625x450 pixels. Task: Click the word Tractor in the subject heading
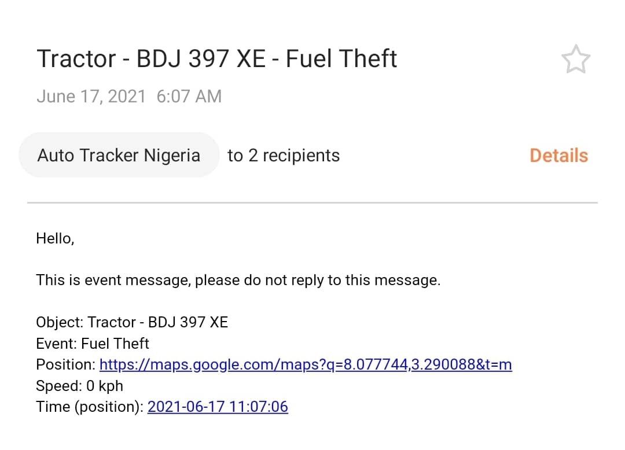[76, 59]
